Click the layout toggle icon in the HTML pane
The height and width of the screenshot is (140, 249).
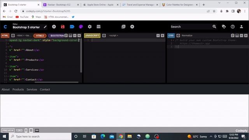point(70,35)
